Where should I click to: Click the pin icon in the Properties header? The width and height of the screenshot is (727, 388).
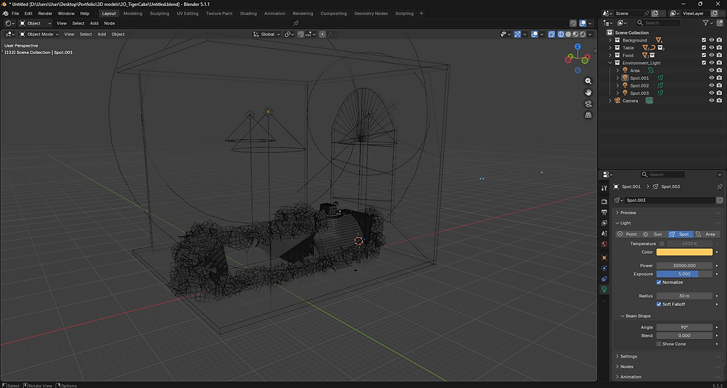[720, 187]
